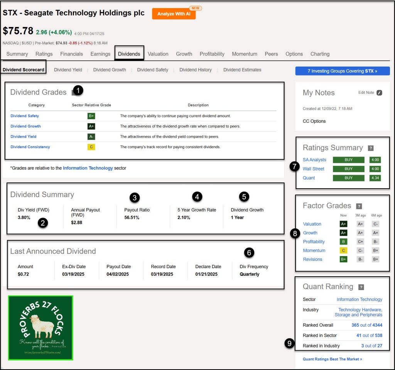The width and height of the screenshot is (395, 370).
Task: Open 7 Investing Groups Covering STX
Action: [342, 71]
